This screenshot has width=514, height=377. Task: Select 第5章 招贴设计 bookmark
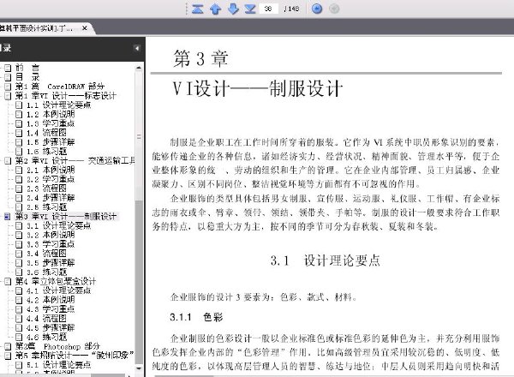75,356
